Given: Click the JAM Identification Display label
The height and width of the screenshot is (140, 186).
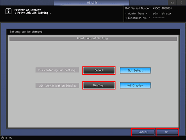Looking at the screenshot, I should coord(57,86).
